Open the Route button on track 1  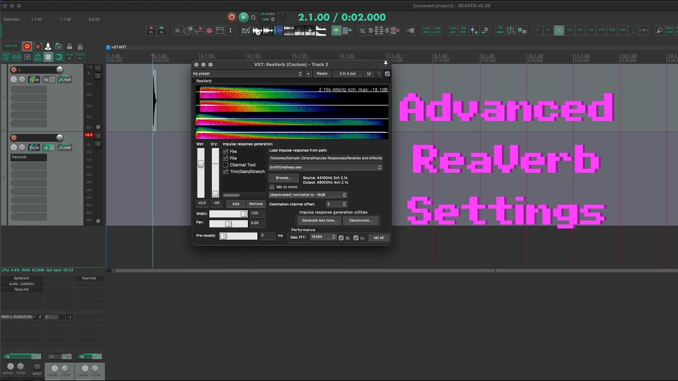tap(34, 79)
